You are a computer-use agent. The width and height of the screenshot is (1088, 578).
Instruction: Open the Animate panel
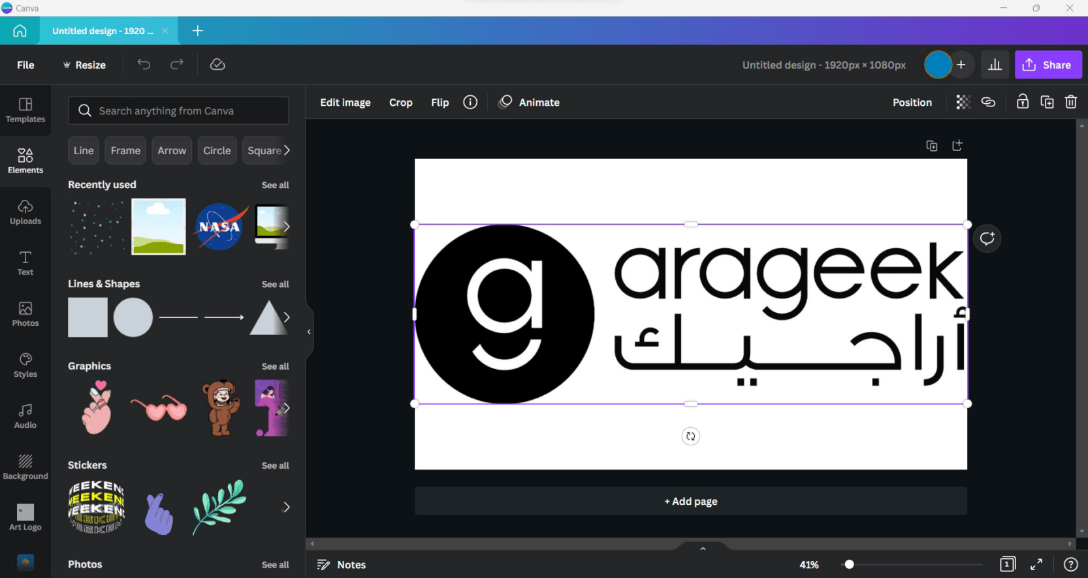[x=529, y=103]
